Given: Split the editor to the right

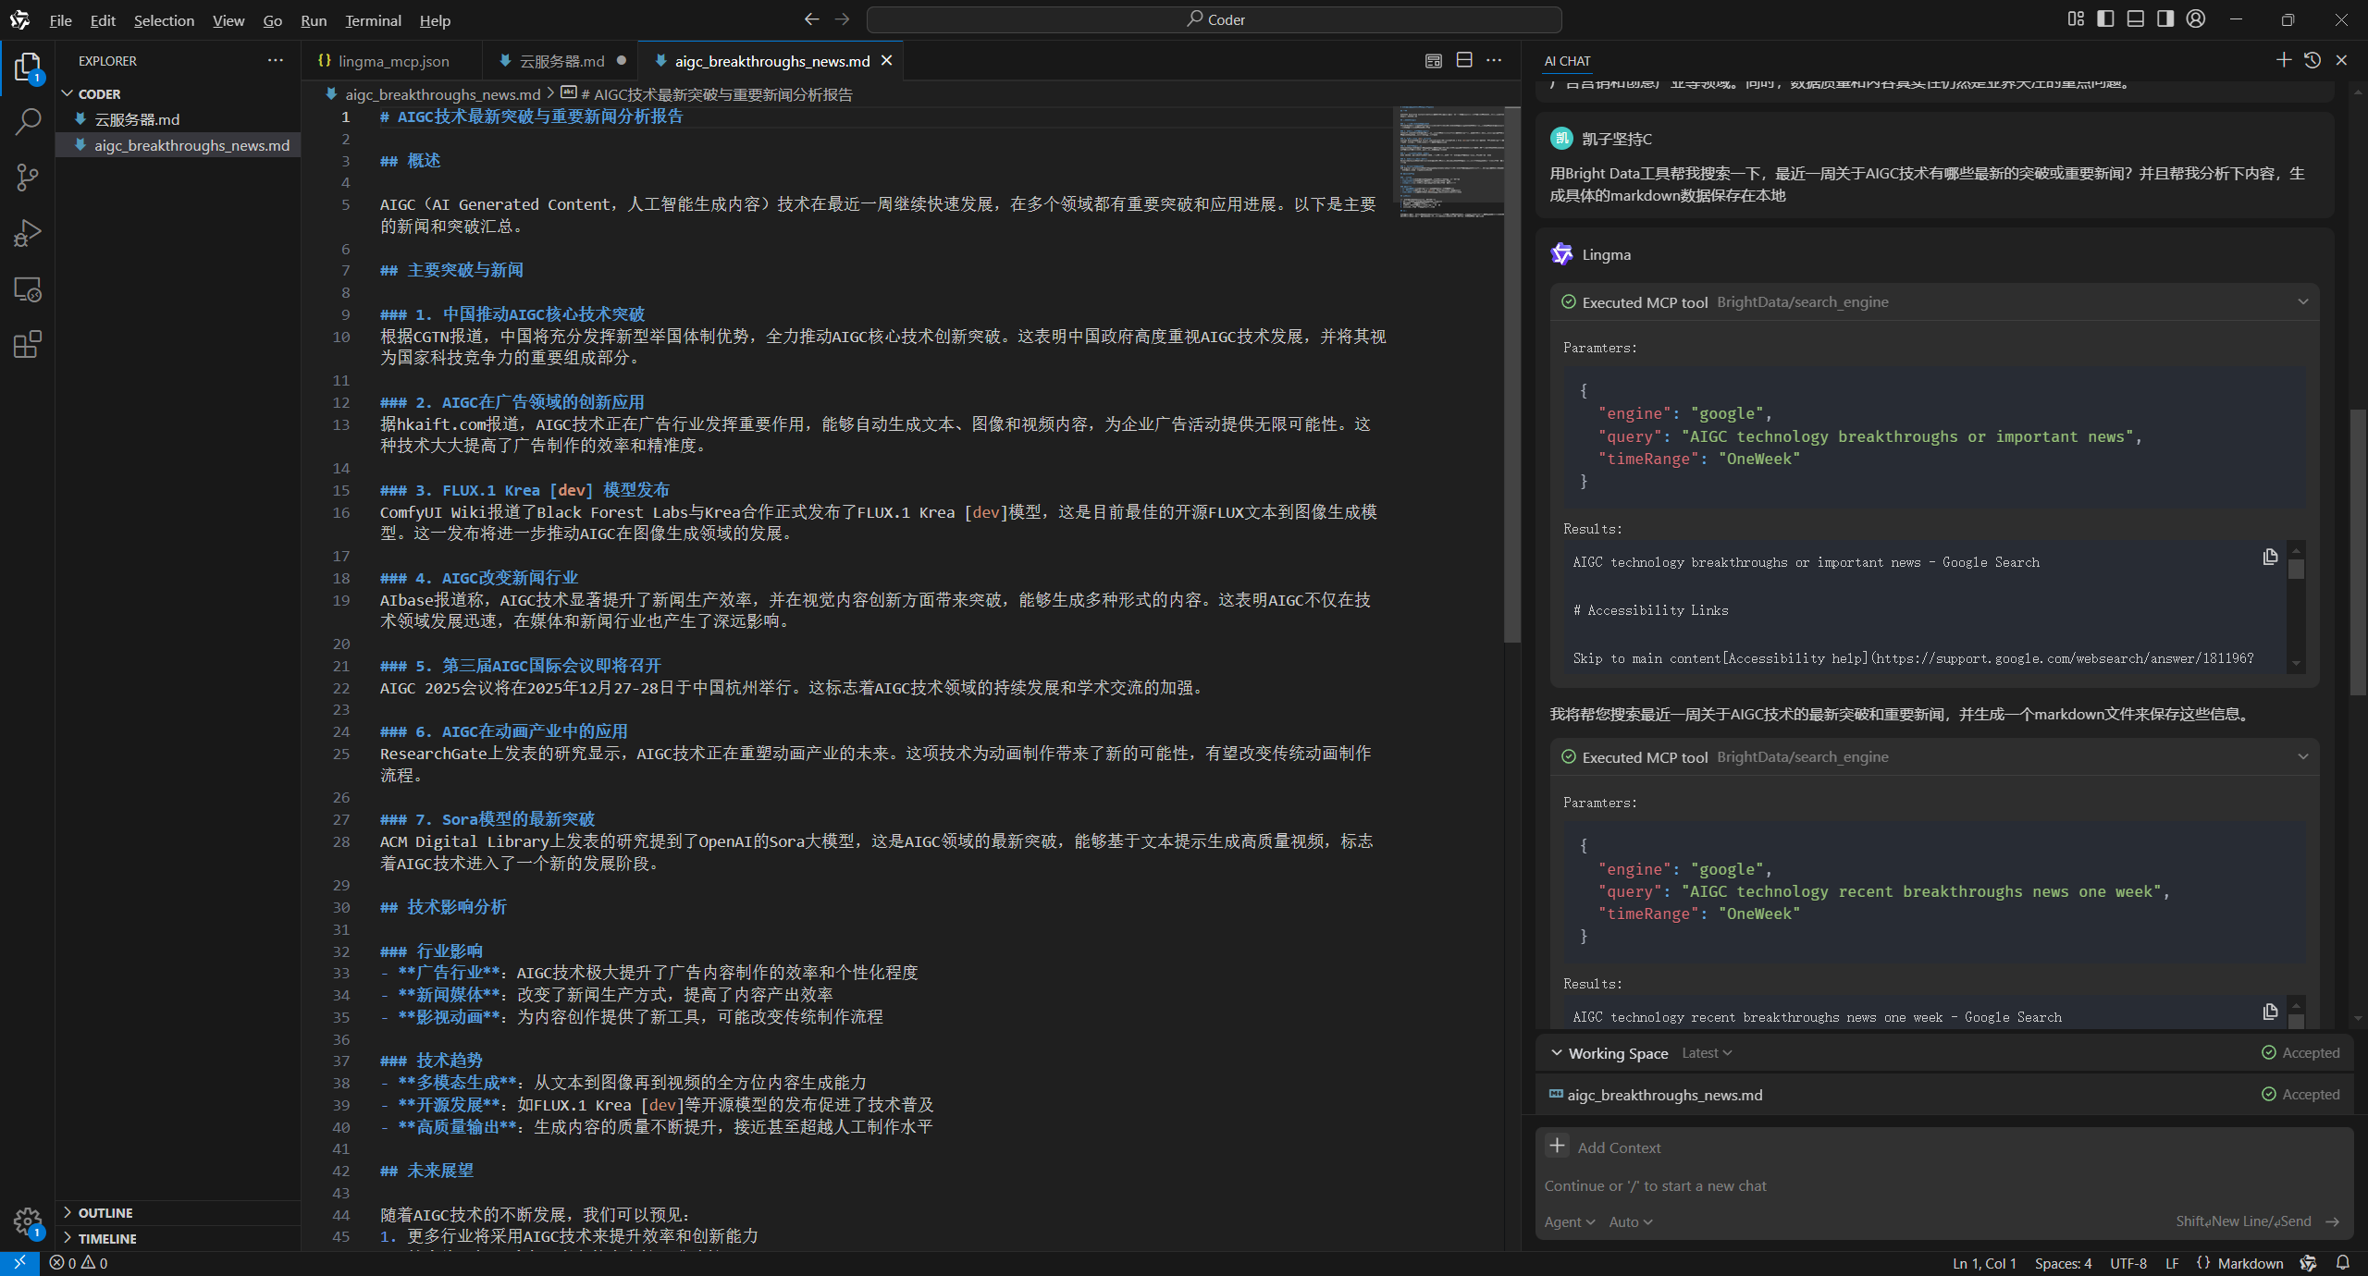Looking at the screenshot, I should pos(1464,61).
